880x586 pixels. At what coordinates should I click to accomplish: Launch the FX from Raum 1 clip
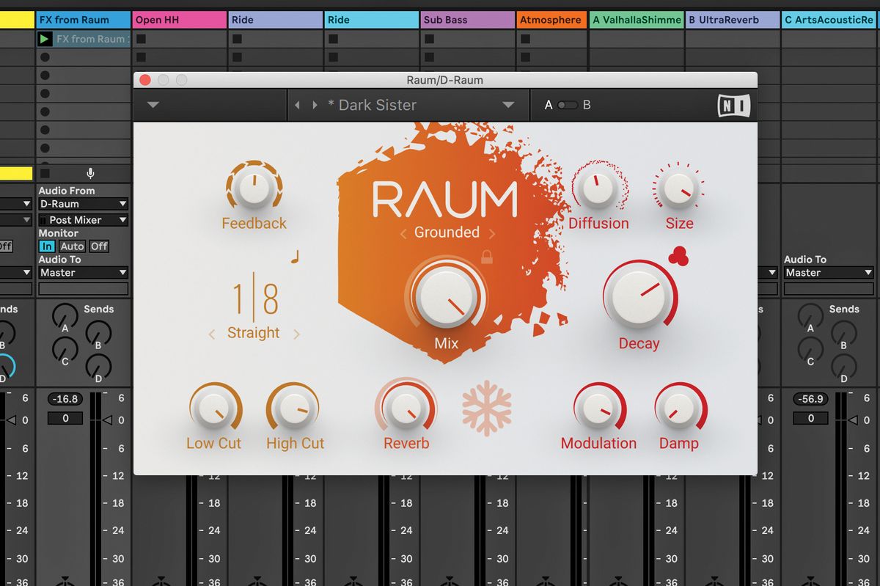click(45, 39)
